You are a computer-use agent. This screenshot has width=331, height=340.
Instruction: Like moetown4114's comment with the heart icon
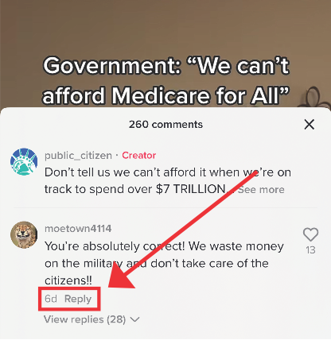(x=310, y=234)
